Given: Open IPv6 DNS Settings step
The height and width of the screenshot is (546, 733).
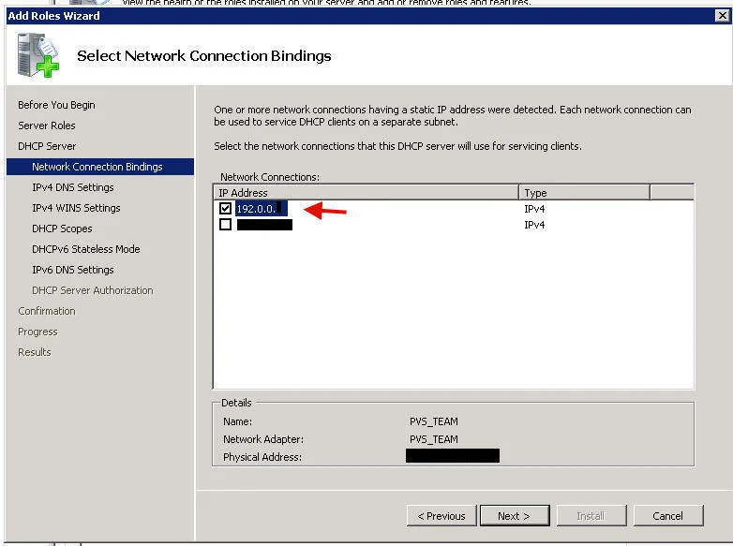Looking at the screenshot, I should pyautogui.click(x=73, y=270).
